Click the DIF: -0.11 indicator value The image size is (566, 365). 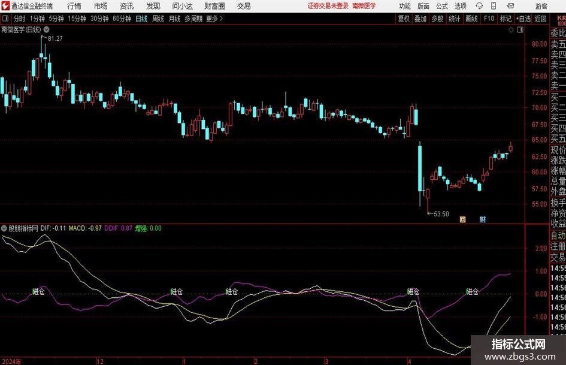[53, 228]
